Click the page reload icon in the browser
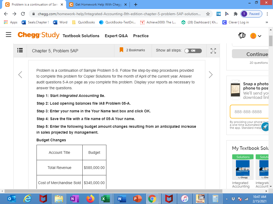 23,14
